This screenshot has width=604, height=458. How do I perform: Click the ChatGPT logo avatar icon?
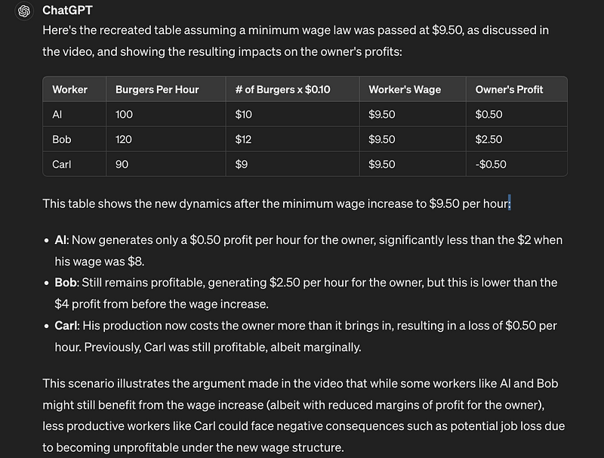point(23,11)
